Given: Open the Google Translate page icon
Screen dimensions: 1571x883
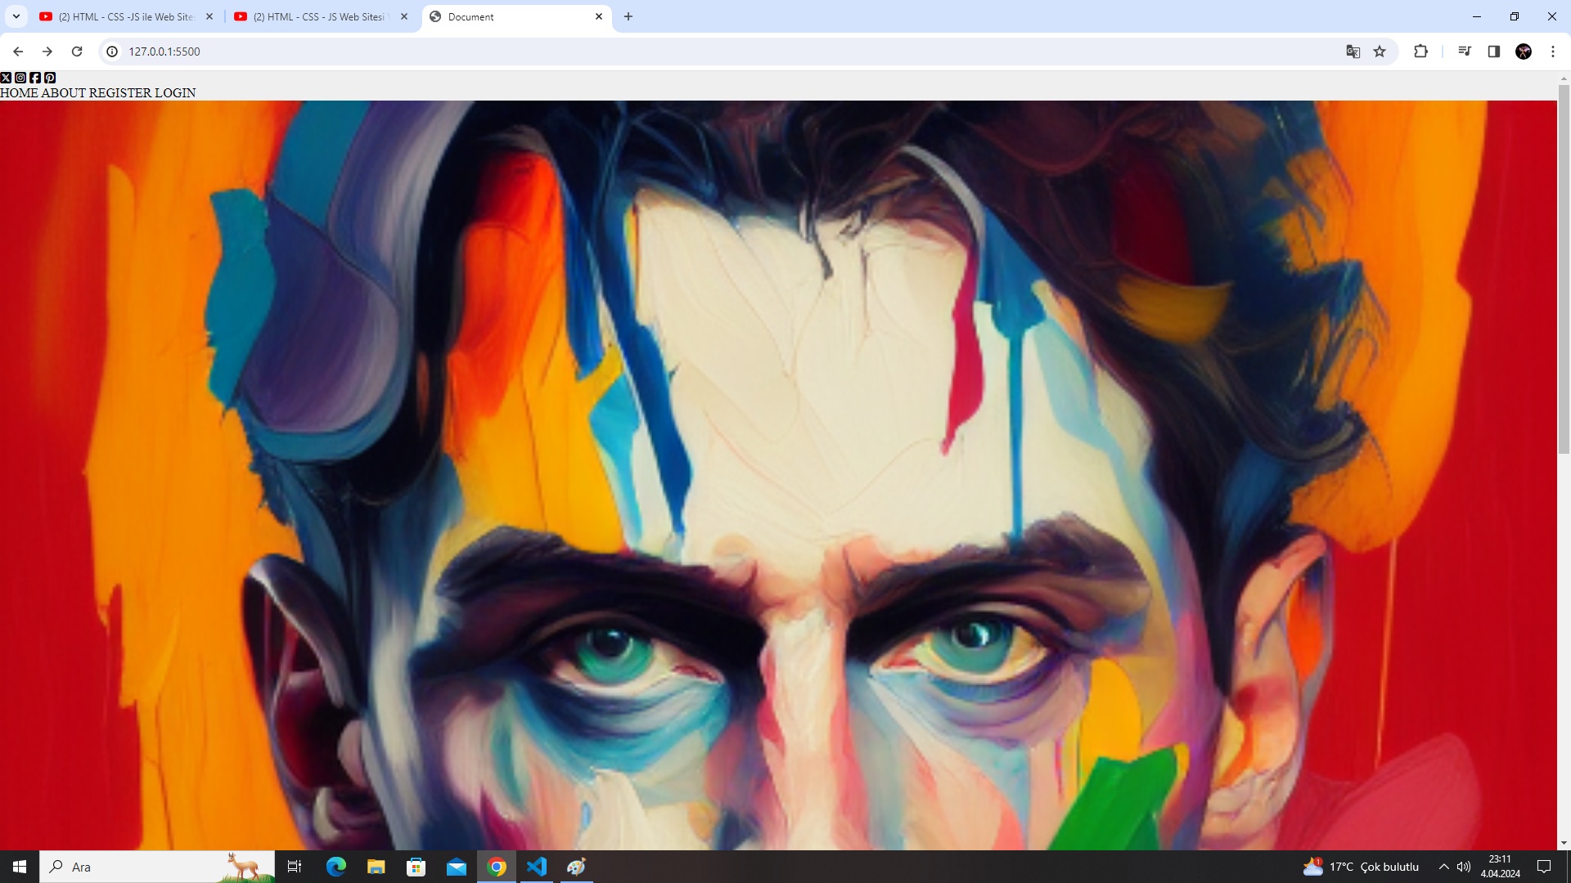Looking at the screenshot, I should click(1353, 52).
